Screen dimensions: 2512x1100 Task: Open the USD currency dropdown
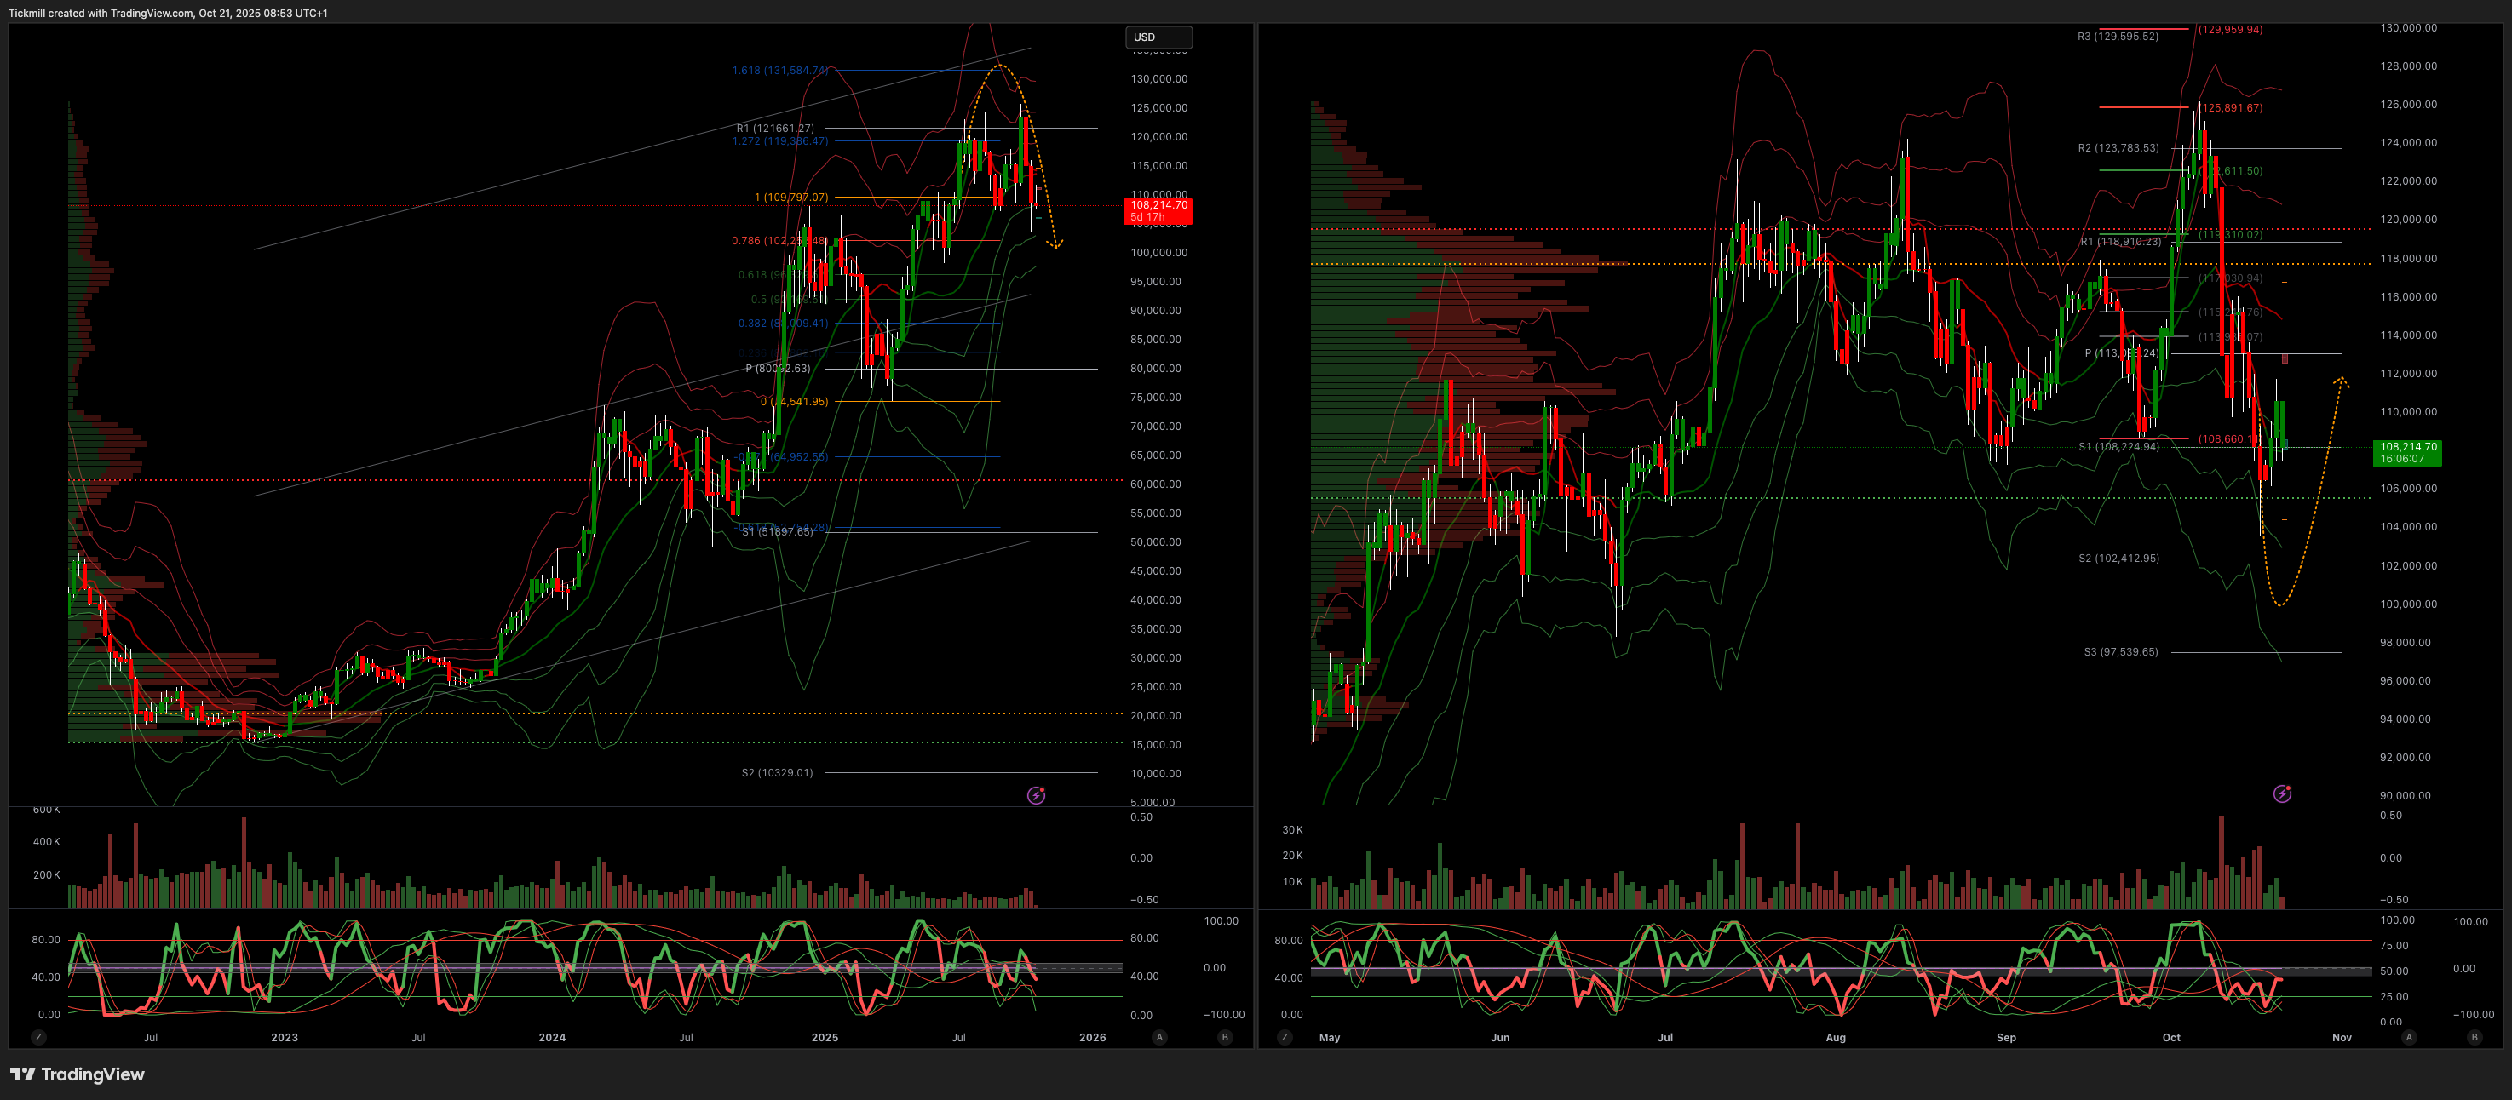point(1158,37)
